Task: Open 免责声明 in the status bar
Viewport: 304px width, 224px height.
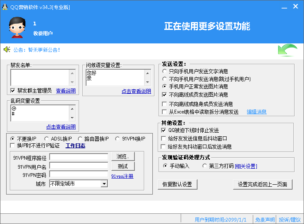Action: tap(265, 220)
